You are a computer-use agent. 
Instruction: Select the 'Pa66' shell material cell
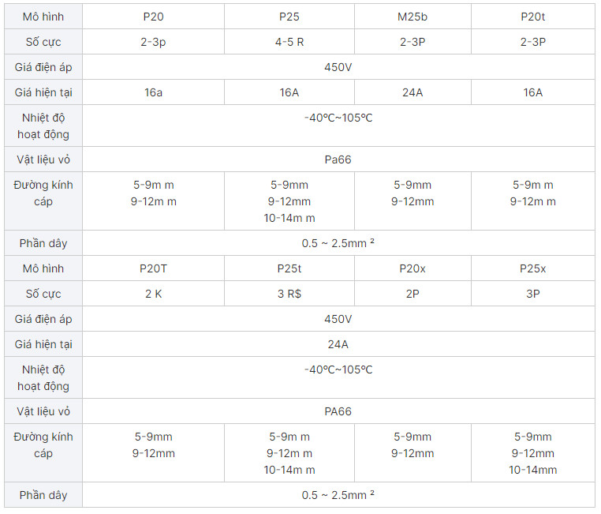pos(338,159)
